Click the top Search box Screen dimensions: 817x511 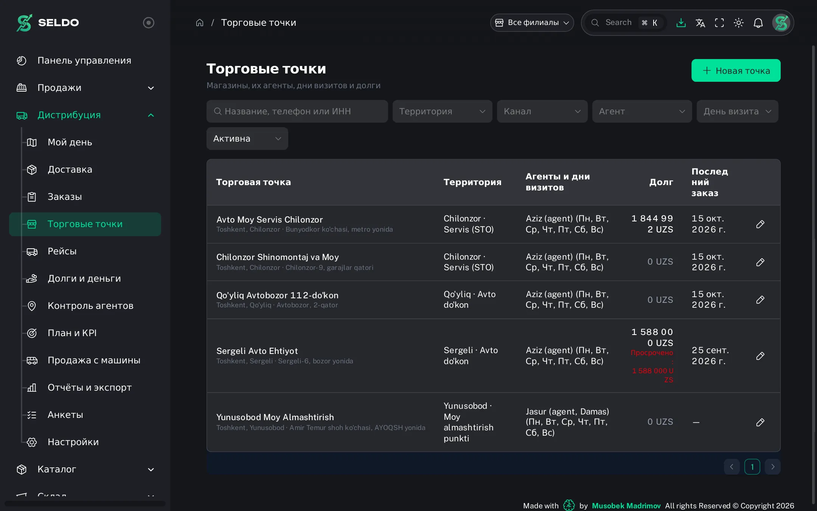click(626, 23)
